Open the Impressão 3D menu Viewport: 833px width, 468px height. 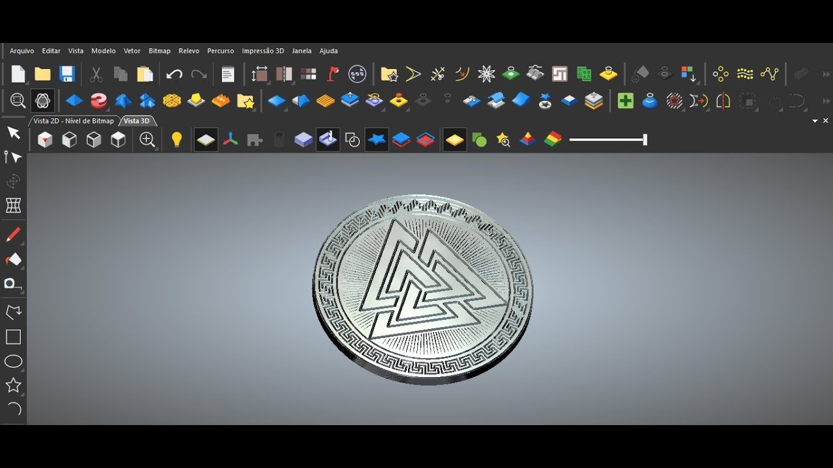click(263, 51)
